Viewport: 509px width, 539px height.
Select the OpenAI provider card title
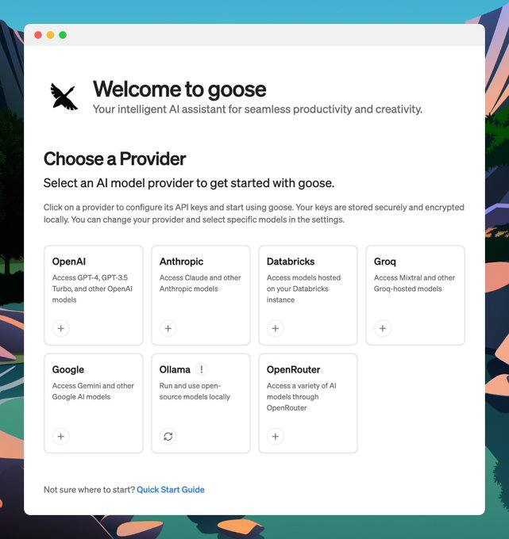tap(69, 262)
